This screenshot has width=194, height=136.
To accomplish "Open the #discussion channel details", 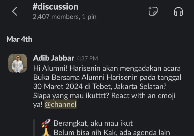I will click(x=55, y=7).
